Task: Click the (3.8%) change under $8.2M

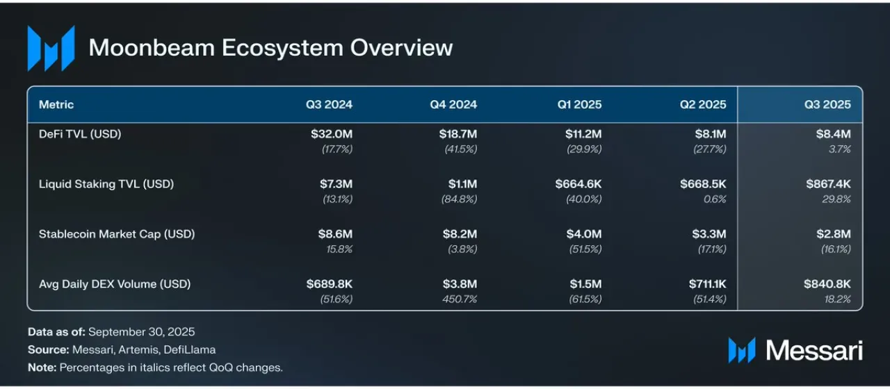Action: (464, 249)
